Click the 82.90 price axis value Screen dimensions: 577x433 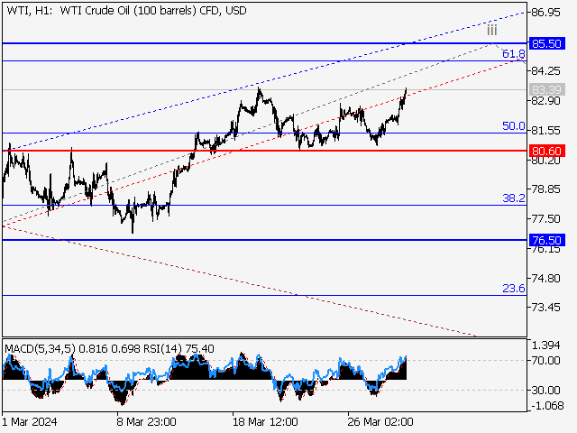[546, 100]
